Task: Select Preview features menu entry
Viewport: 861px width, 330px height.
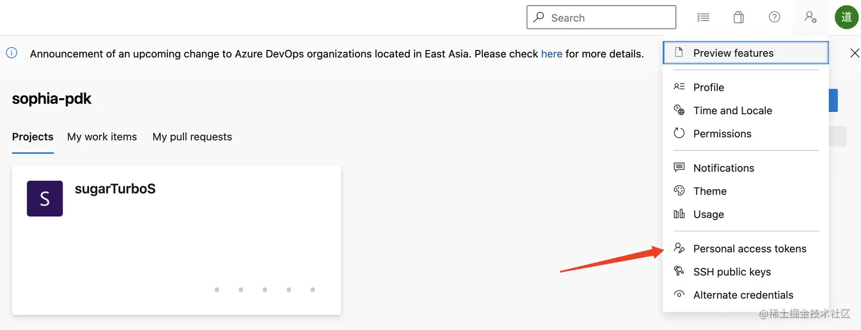Action: point(746,53)
